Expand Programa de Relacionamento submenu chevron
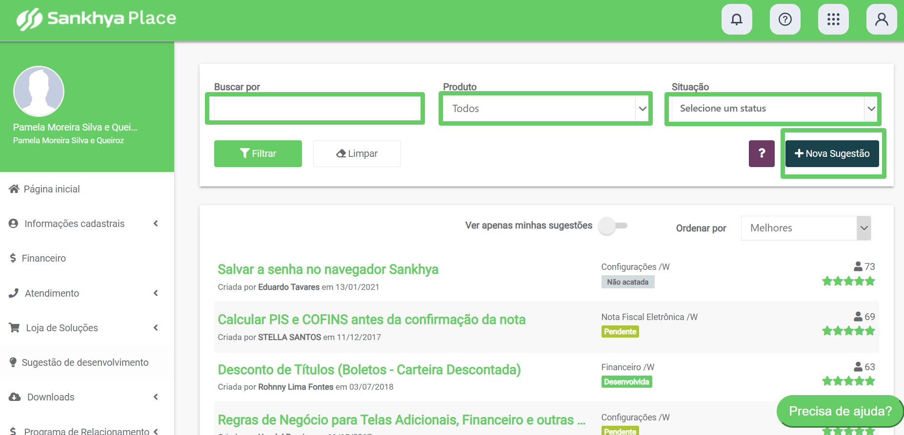The width and height of the screenshot is (904, 435). coord(156,431)
